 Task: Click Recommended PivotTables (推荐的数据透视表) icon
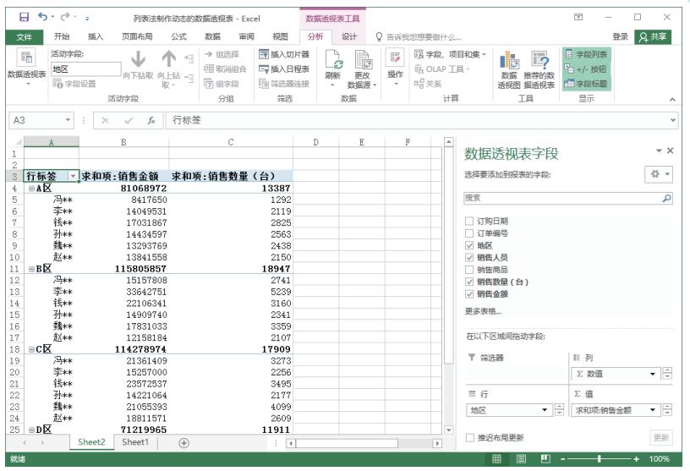click(539, 60)
